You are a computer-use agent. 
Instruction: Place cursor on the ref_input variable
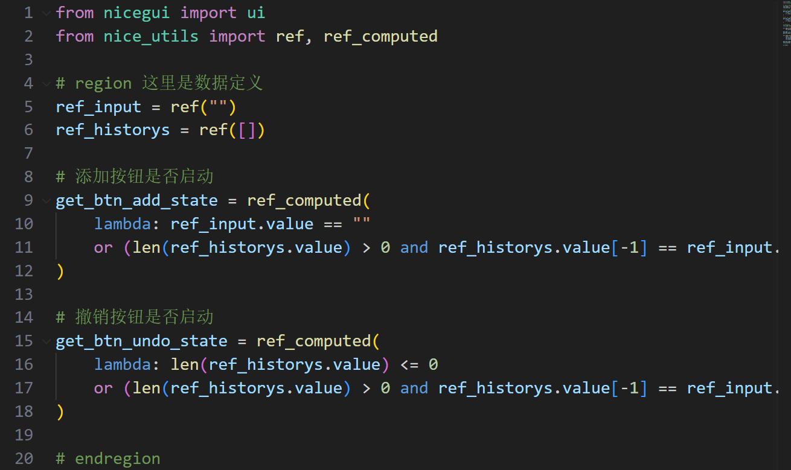tap(97, 106)
